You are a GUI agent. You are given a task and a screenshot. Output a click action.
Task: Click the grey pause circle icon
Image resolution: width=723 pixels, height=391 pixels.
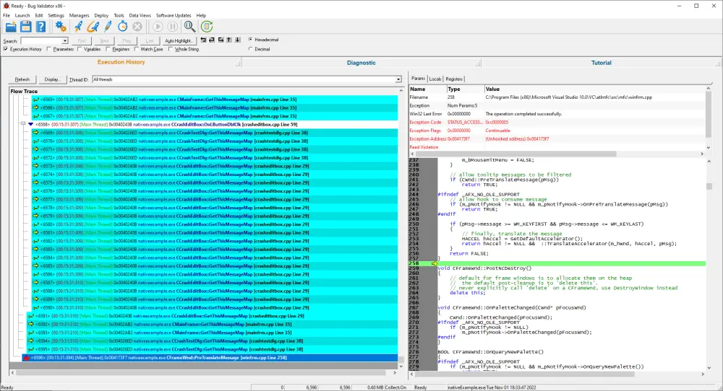coord(173,27)
